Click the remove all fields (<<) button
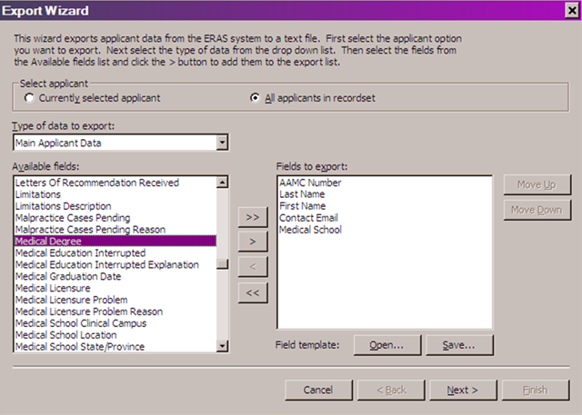Viewport: 582px width, 415px height. tap(252, 291)
